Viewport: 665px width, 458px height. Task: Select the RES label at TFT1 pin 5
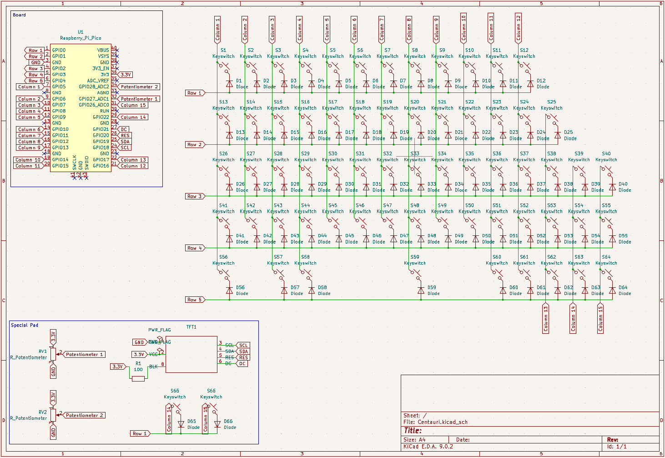(x=243, y=357)
